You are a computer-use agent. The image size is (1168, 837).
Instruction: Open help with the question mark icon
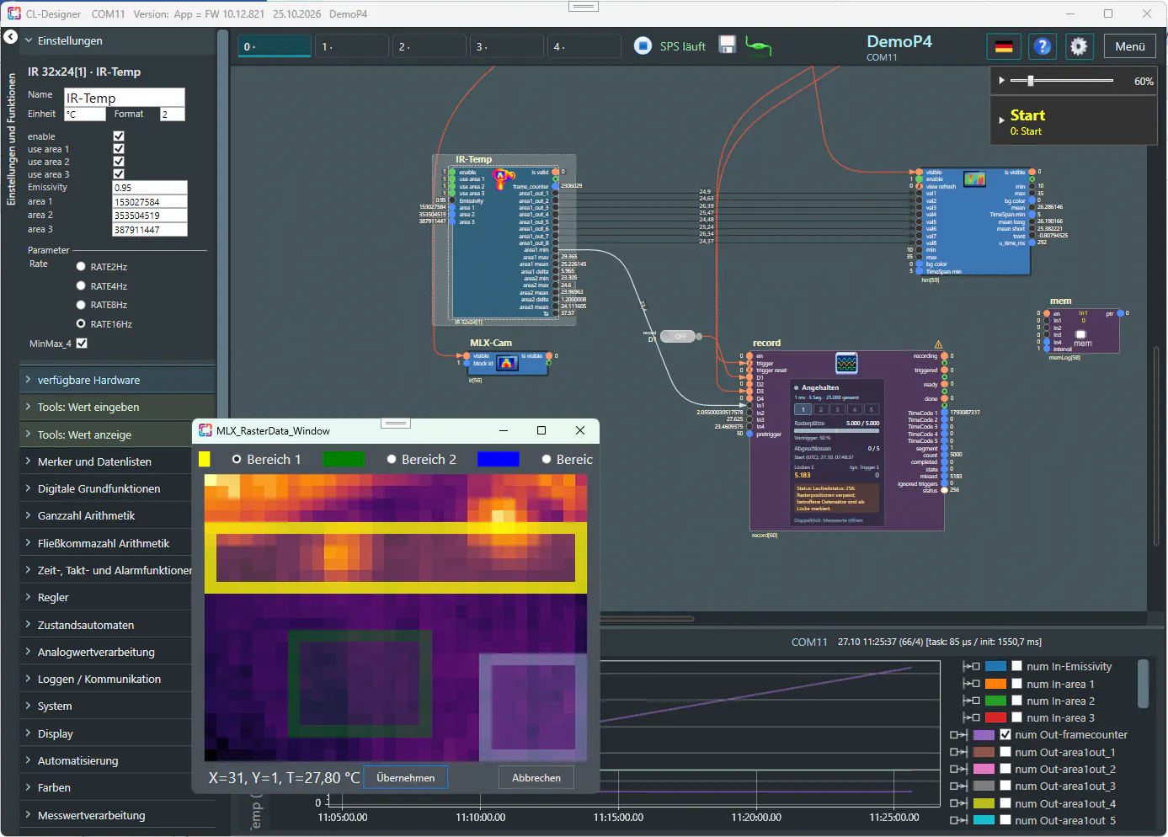[1043, 46]
